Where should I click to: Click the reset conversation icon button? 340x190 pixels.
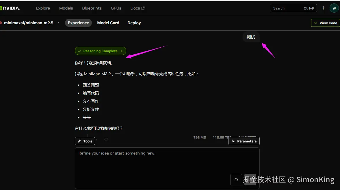coord(236,180)
